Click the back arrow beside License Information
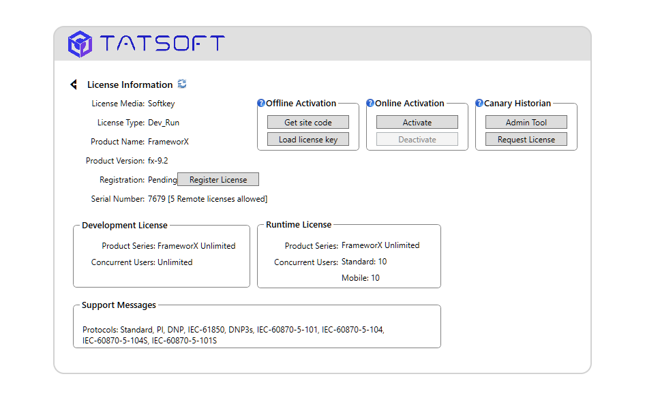The width and height of the screenshot is (645, 400). (74, 84)
